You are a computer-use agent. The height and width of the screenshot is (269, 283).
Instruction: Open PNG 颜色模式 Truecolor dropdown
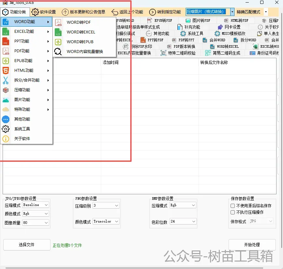tap(106, 222)
